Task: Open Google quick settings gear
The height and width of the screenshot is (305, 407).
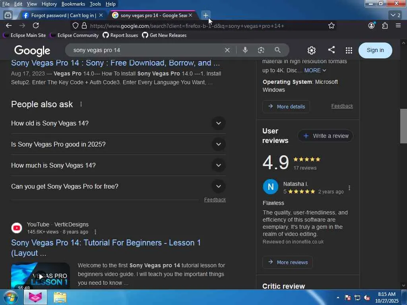Action: (x=312, y=50)
